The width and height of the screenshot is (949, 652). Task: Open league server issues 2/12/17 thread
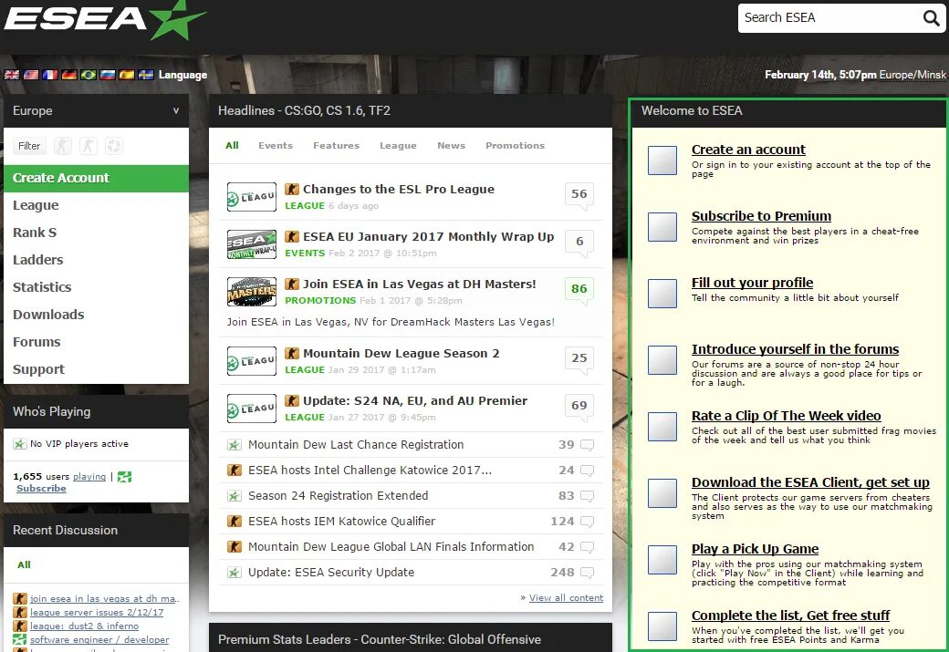coord(97,612)
